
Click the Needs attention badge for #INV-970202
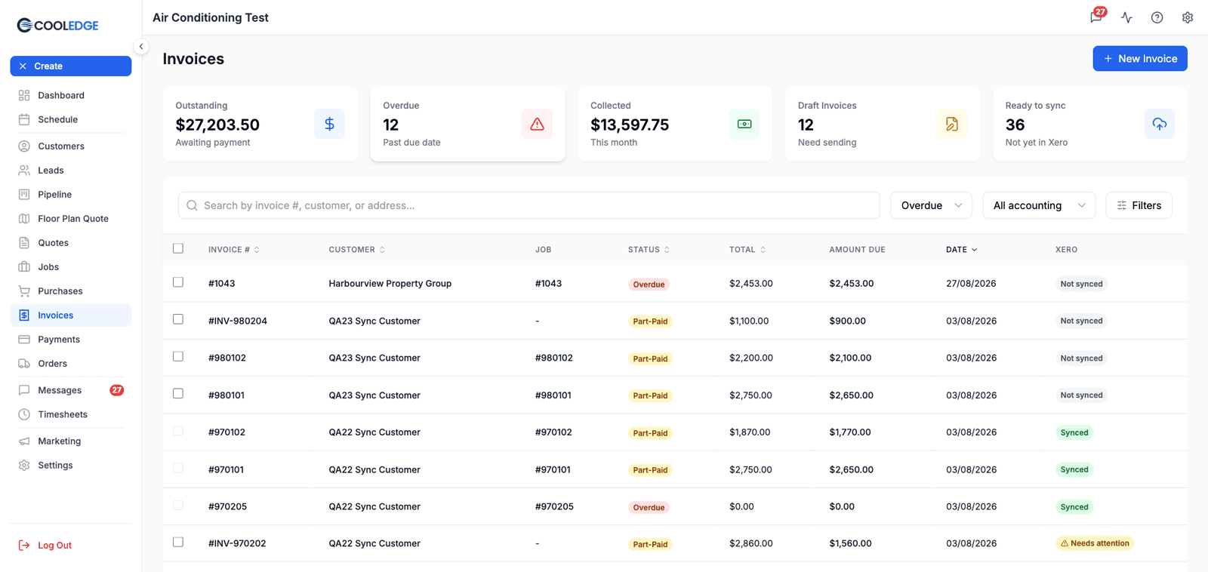tap(1095, 543)
